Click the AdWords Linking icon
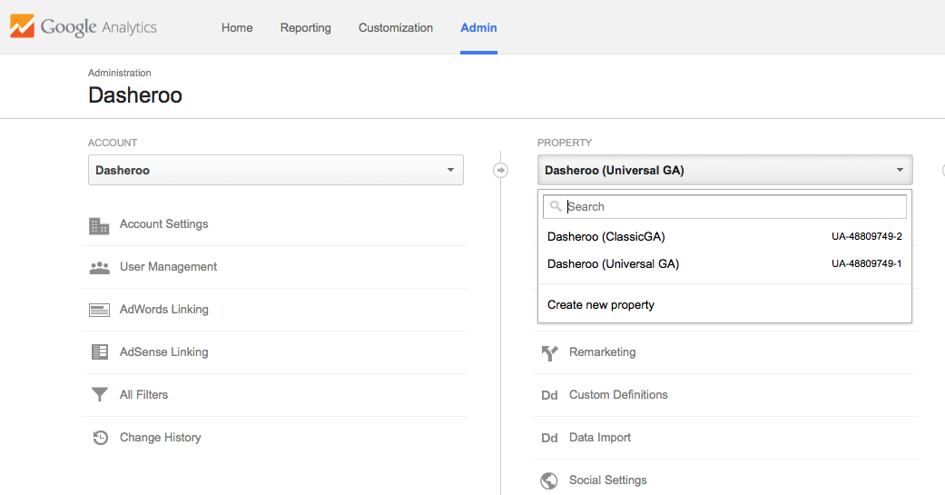This screenshot has width=945, height=495. pos(100,310)
